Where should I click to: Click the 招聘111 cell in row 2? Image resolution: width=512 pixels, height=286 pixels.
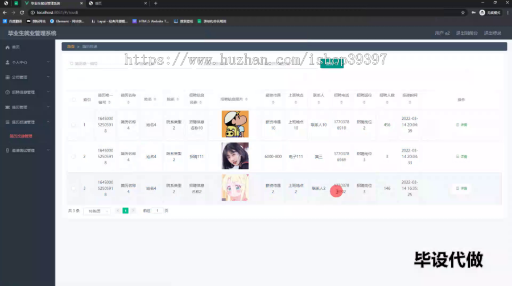(197, 157)
